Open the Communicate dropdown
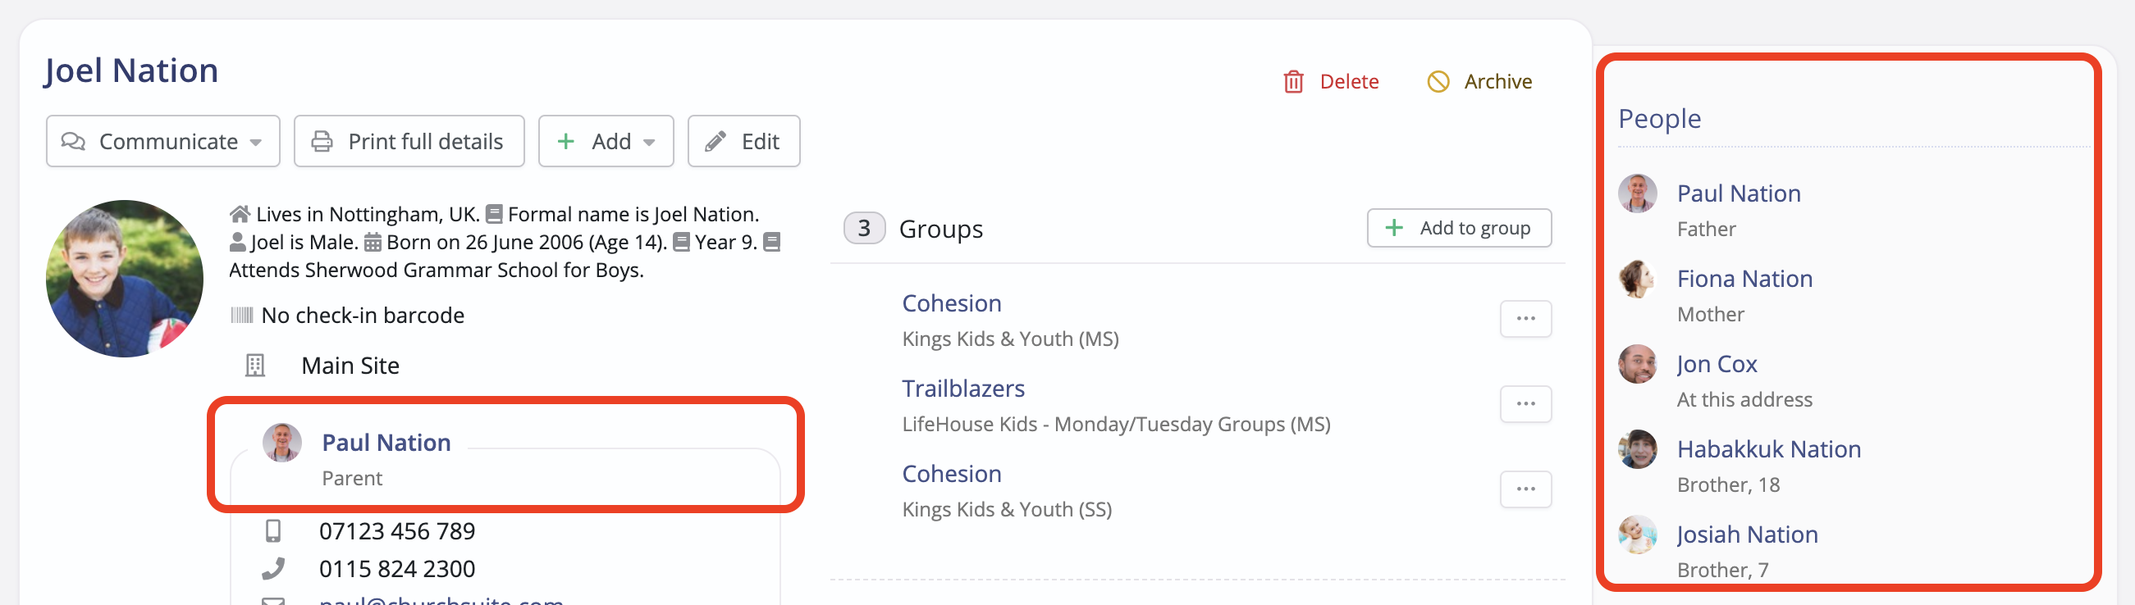Image resolution: width=2135 pixels, height=605 pixels. coord(163,142)
